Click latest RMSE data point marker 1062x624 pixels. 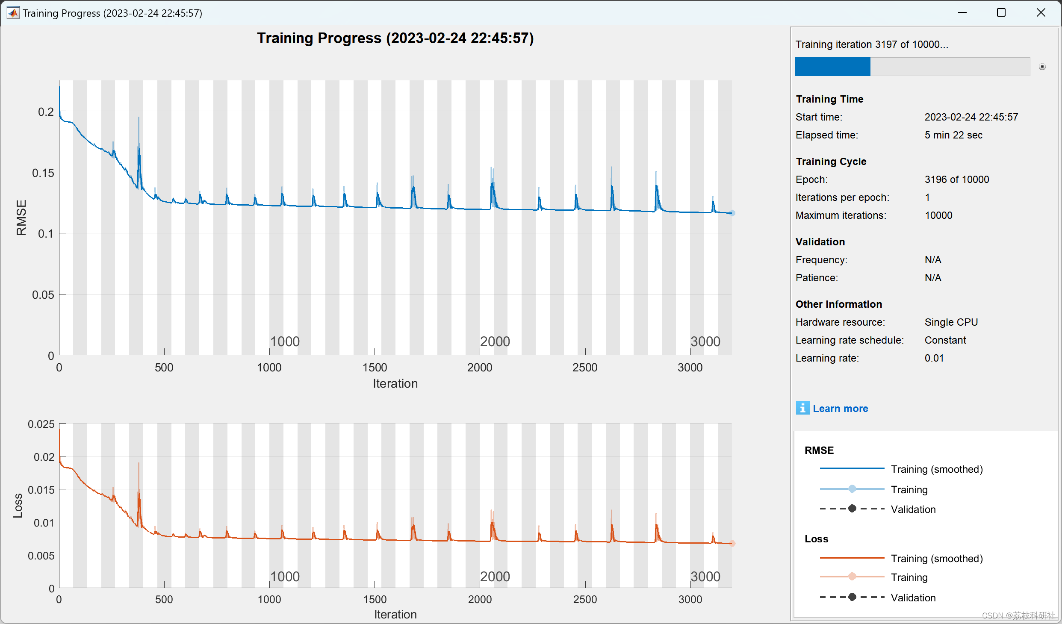[x=732, y=213]
